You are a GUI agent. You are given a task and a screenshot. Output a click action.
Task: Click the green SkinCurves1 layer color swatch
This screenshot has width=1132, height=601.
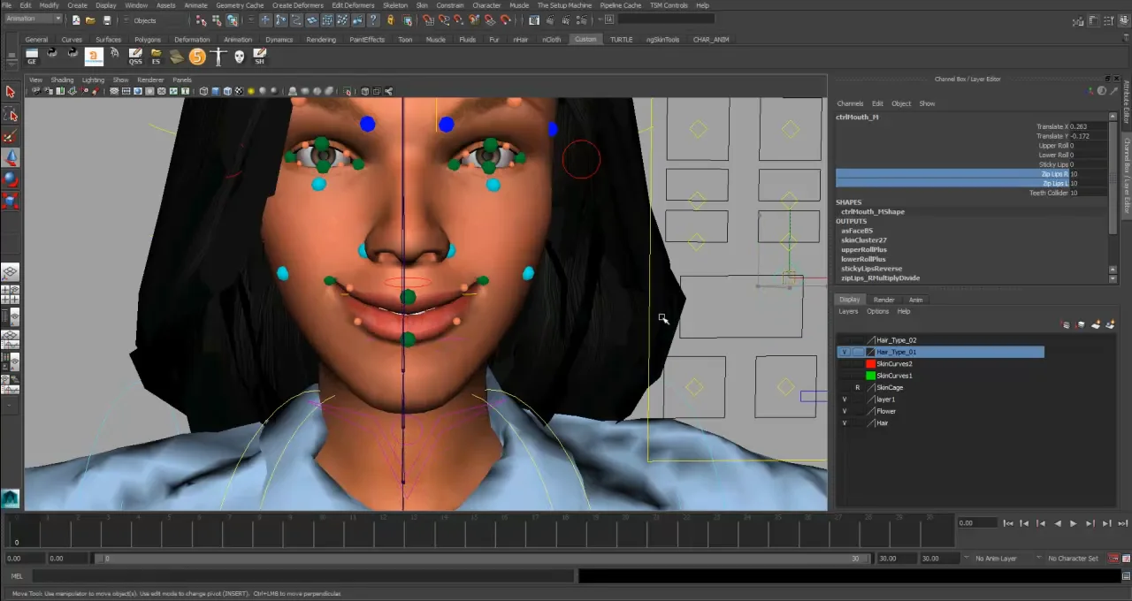point(870,376)
